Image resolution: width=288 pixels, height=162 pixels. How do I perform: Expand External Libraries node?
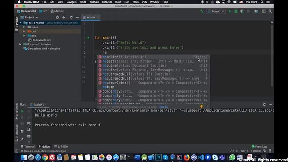(x=20, y=44)
